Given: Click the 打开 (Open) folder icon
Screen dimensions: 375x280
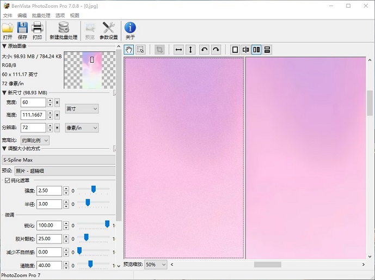Looking at the screenshot, I should tap(8, 30).
